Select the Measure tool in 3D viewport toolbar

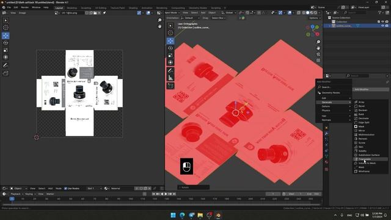pos(170,78)
